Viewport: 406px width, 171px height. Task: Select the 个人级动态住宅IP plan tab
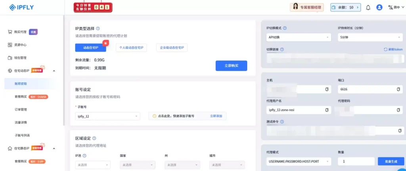[131, 48]
